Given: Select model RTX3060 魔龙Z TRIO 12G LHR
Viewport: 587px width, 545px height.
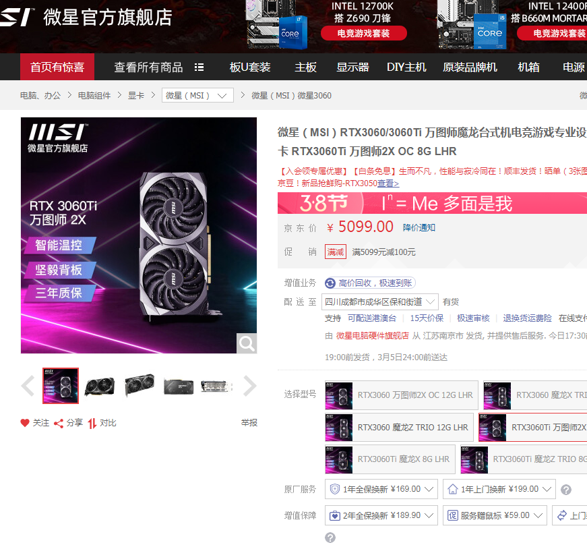Looking at the screenshot, I should point(399,428).
